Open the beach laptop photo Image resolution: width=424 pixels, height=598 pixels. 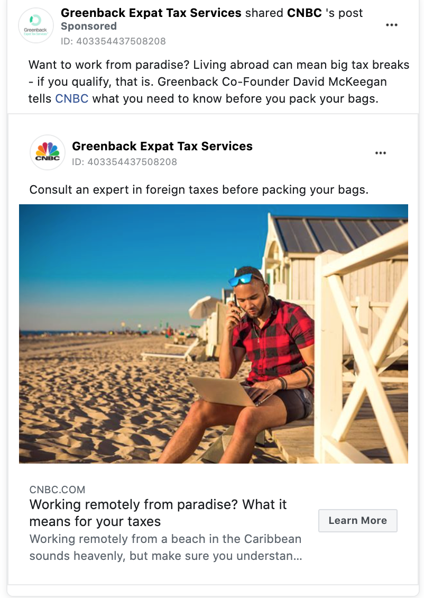pyautogui.click(x=214, y=334)
